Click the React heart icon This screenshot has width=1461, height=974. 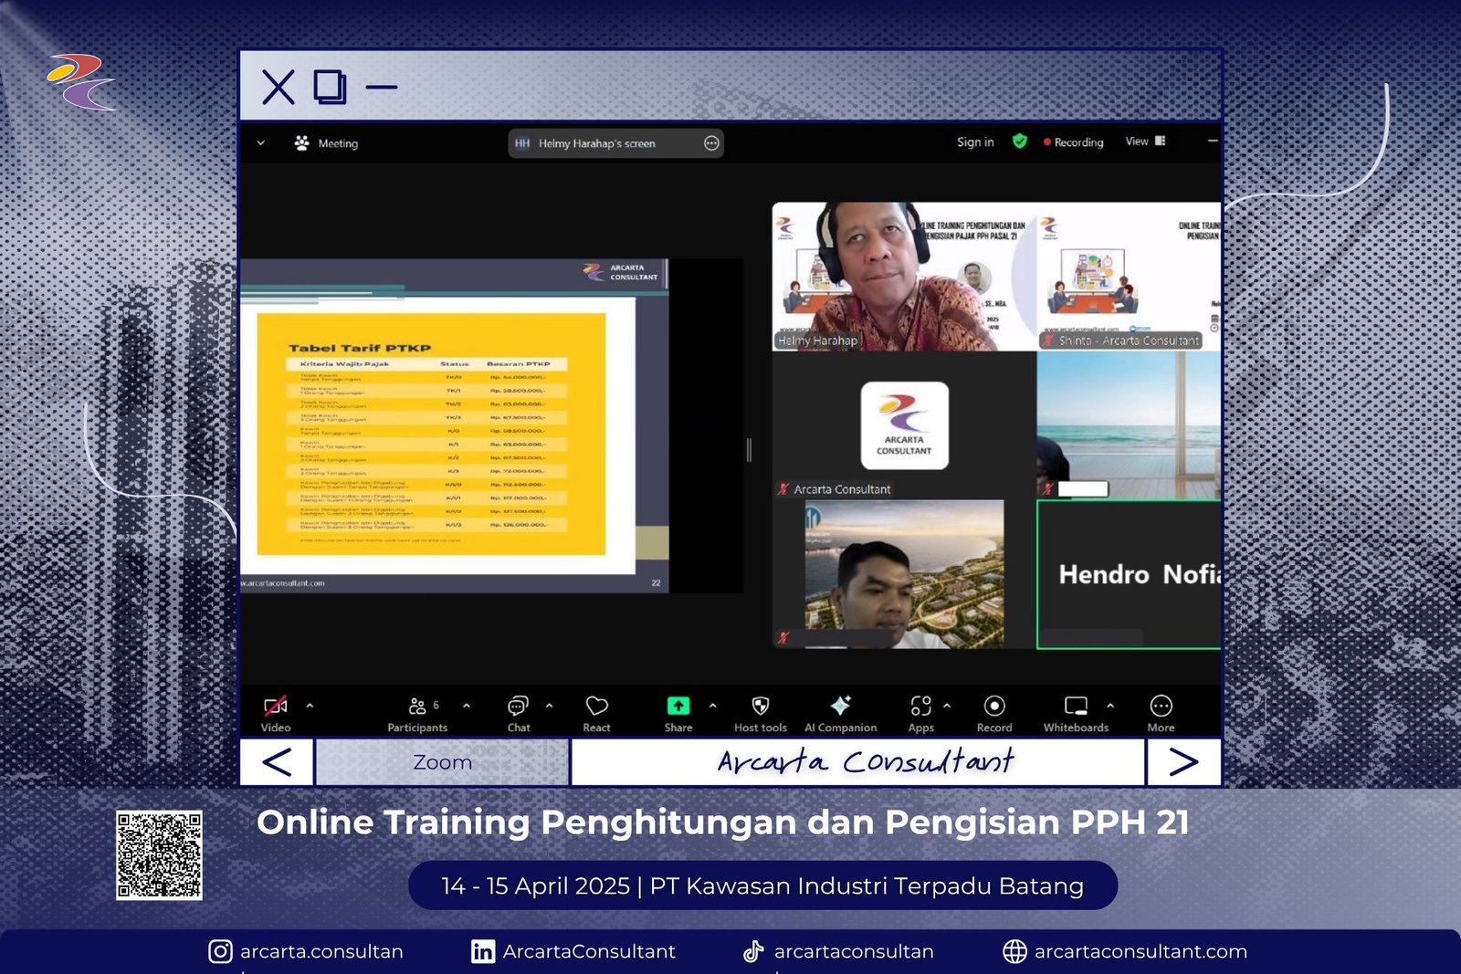pos(596,707)
